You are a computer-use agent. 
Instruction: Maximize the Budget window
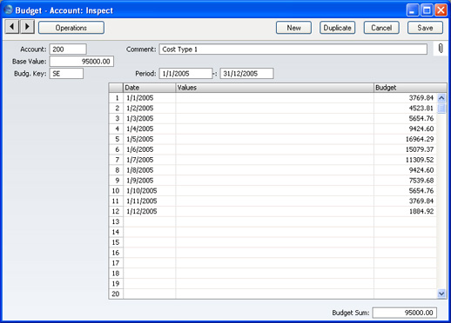(427, 10)
